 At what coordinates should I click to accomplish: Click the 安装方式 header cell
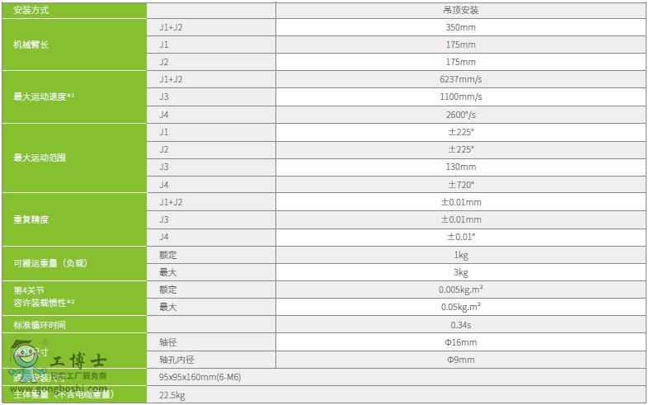(34, 10)
